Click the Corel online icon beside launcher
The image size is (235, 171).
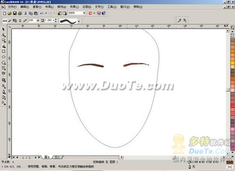click(99, 13)
